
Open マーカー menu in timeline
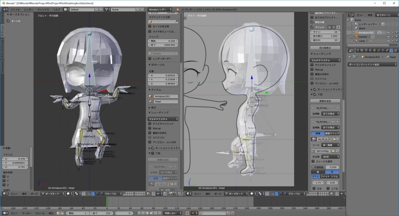click(26, 213)
